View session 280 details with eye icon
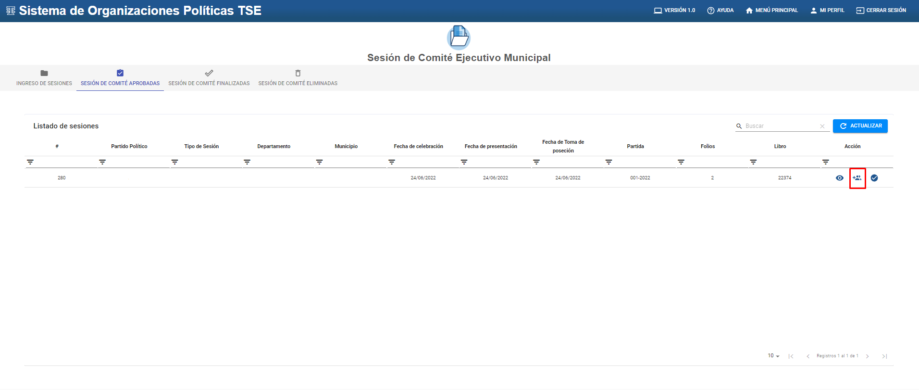The height and width of the screenshot is (390, 919). tap(840, 178)
